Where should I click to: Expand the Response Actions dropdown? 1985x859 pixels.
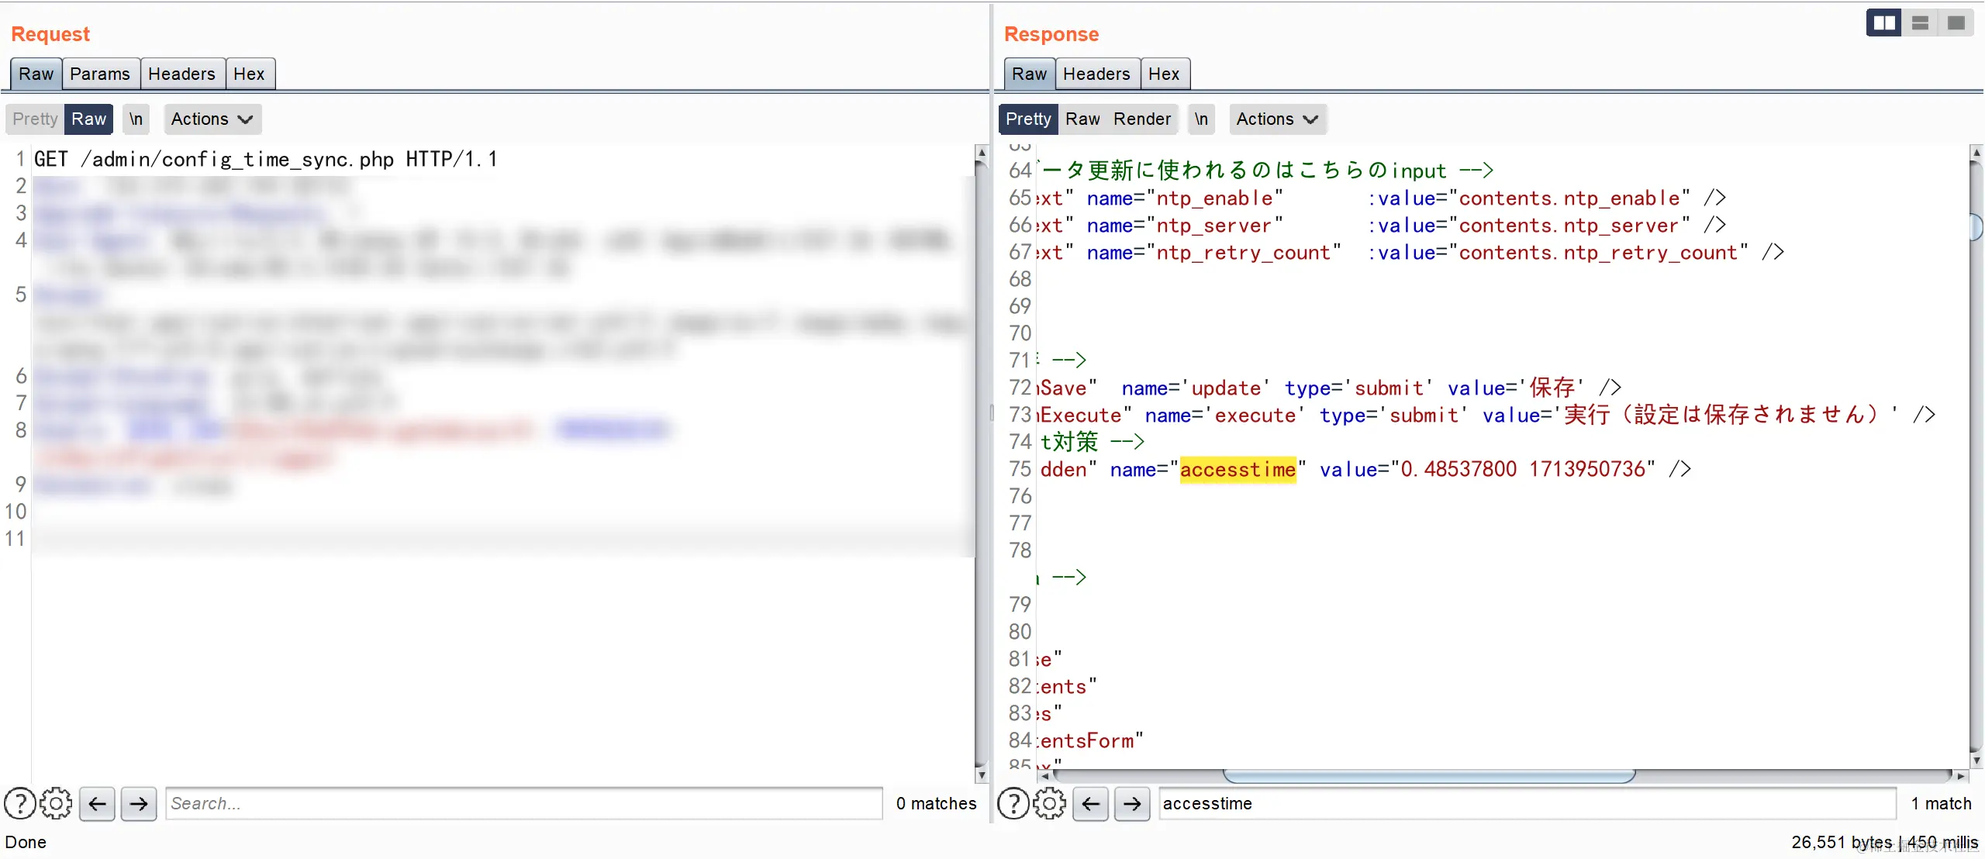click(x=1277, y=119)
